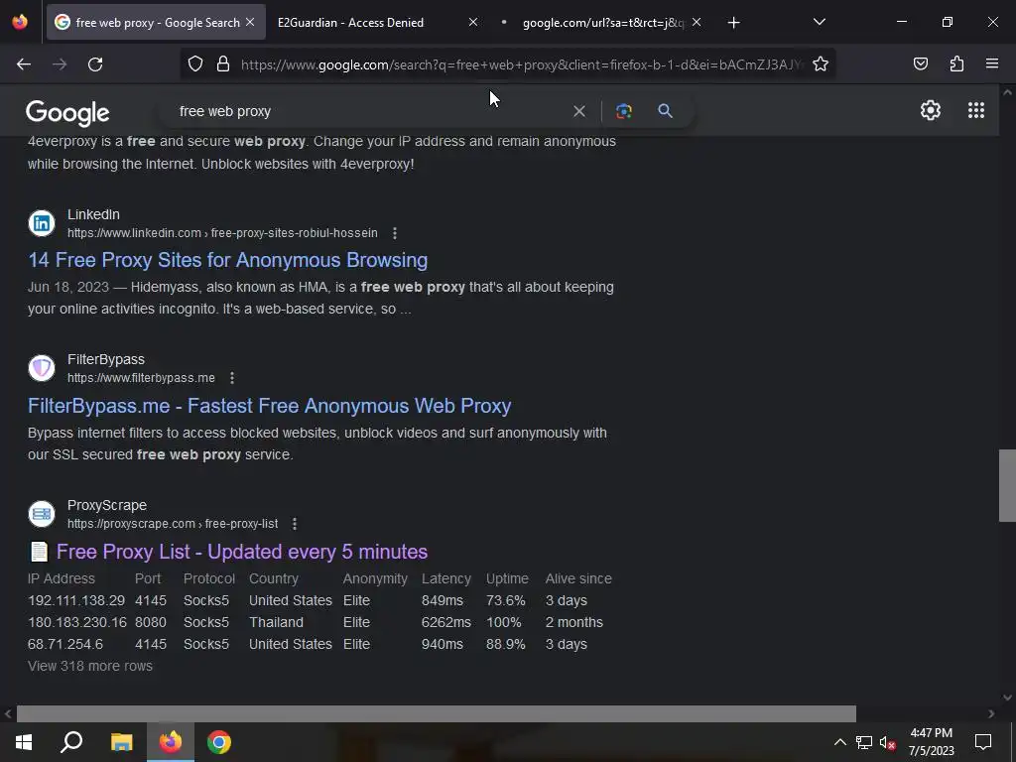Open Google quick settings gear
The width and height of the screenshot is (1016, 762).
(931, 110)
